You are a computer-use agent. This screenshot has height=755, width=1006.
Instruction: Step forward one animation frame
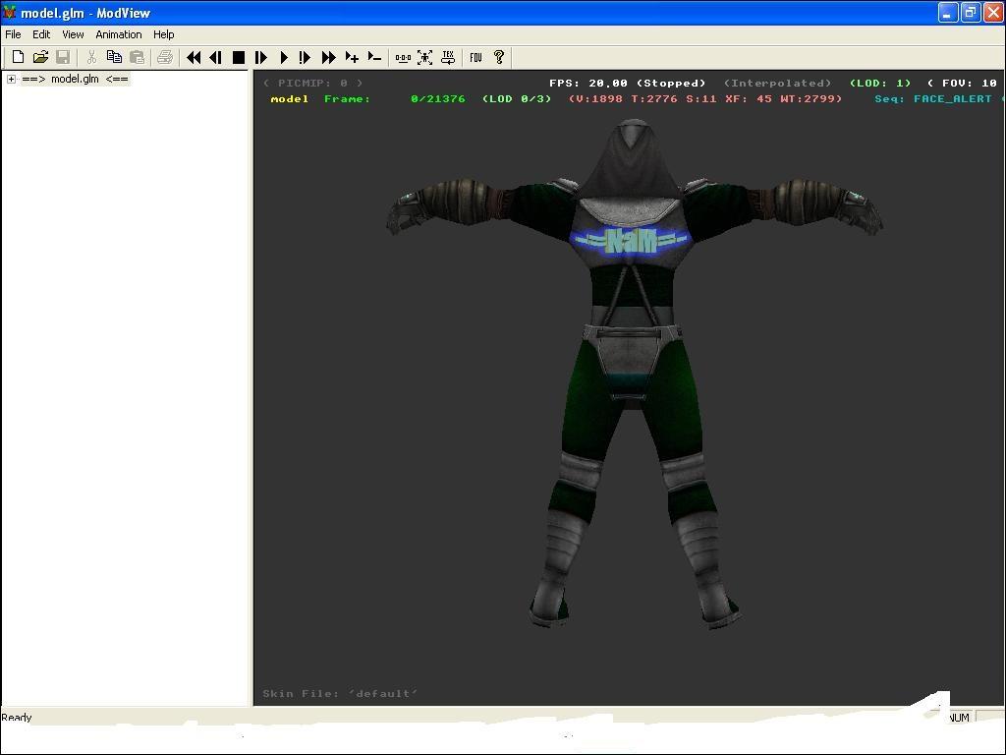(x=261, y=58)
